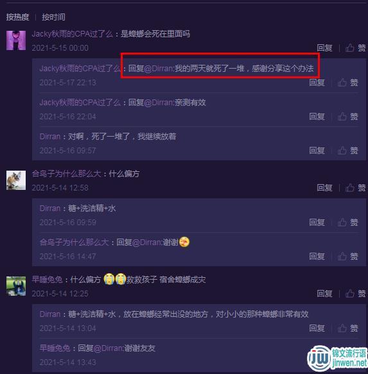Open the @Dirran mention in highlighted reply

[159, 69]
